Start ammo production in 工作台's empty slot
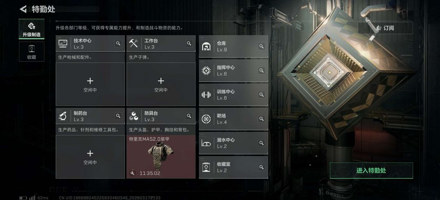The width and height of the screenshot is (440, 200). [161, 84]
